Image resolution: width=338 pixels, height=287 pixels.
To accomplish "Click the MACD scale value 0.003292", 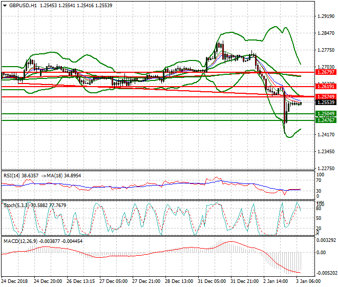I will pyautogui.click(x=326, y=240).
